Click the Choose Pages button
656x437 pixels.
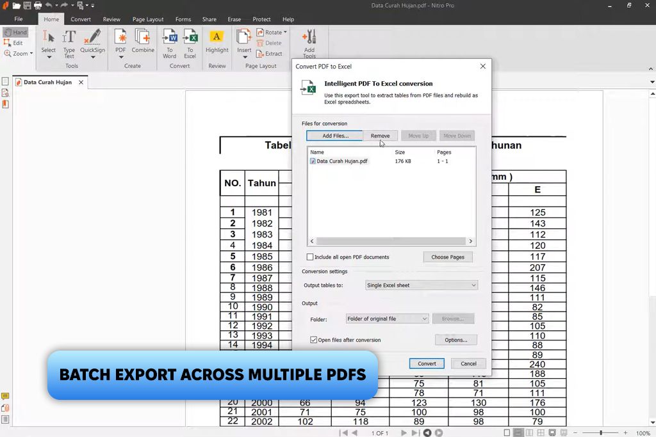coord(448,257)
